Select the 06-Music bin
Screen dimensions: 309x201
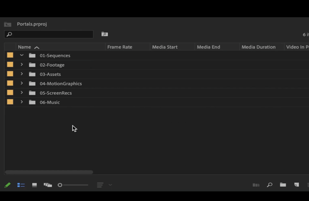[x=49, y=102]
